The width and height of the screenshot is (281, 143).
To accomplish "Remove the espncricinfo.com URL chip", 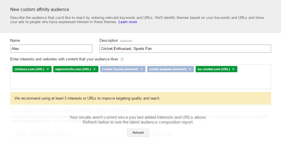I will [x=94, y=69].
